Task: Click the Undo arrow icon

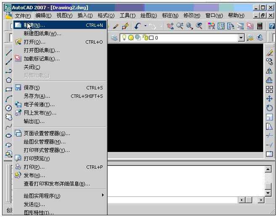Action: point(137,26)
